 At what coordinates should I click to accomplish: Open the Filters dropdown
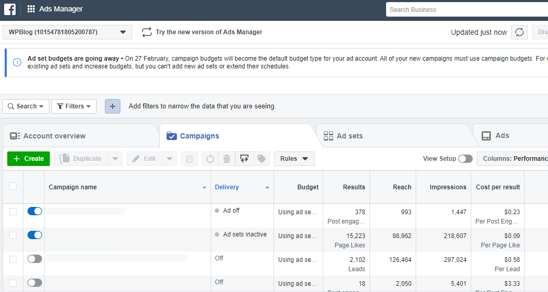(x=74, y=106)
